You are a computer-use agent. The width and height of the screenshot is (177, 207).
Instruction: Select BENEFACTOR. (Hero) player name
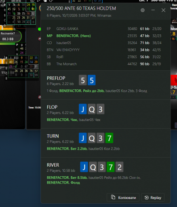[x=74, y=36]
